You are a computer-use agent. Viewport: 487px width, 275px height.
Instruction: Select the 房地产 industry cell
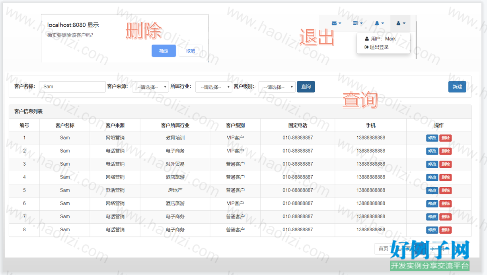[175, 190]
